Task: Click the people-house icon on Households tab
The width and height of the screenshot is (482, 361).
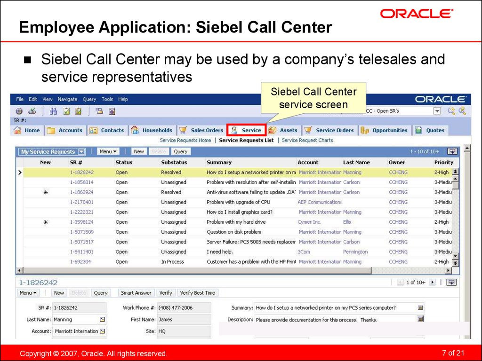Action: [x=135, y=130]
